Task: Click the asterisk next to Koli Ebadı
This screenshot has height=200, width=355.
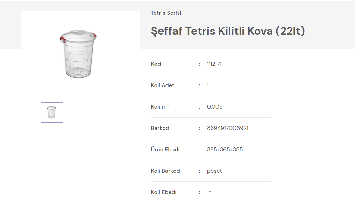Action: (210, 192)
